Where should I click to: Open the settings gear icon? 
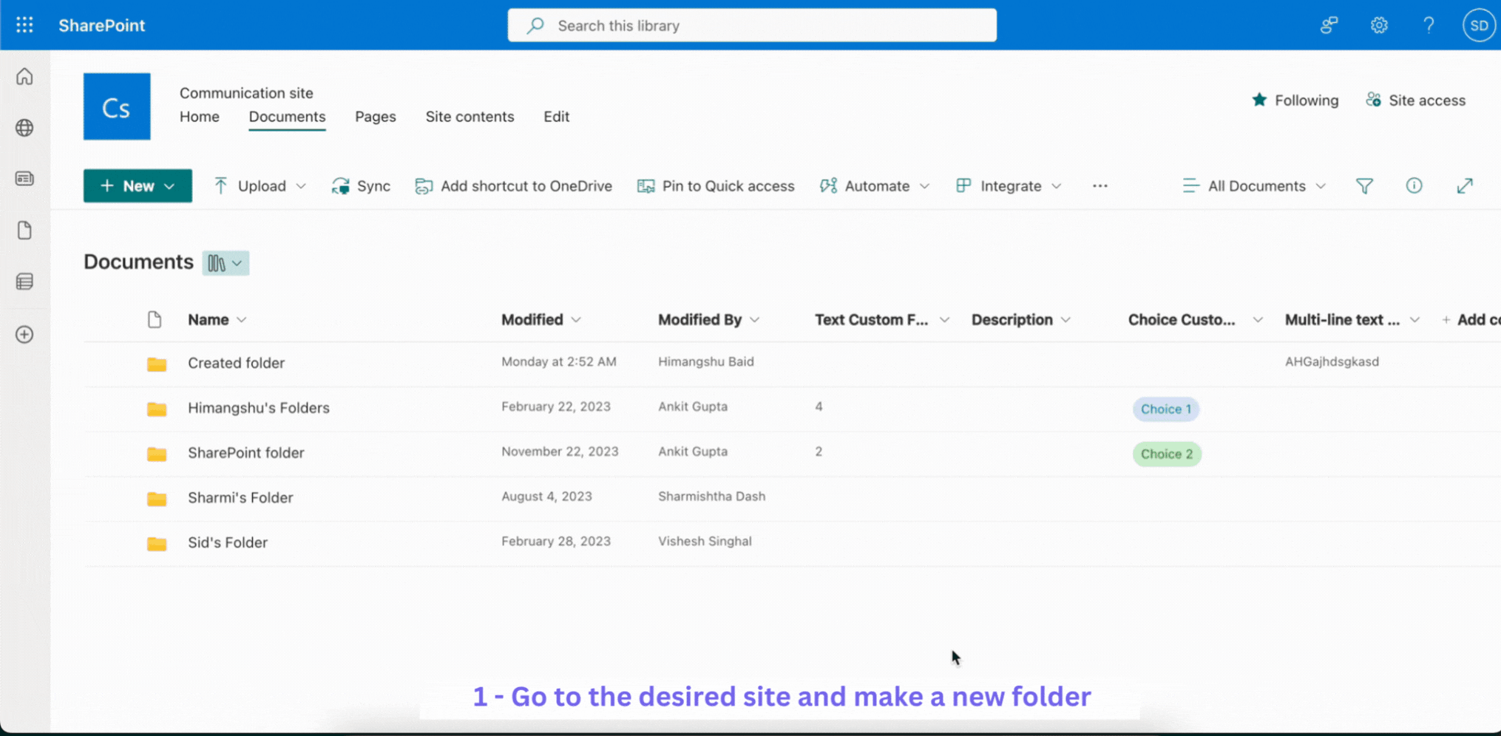1379,25
